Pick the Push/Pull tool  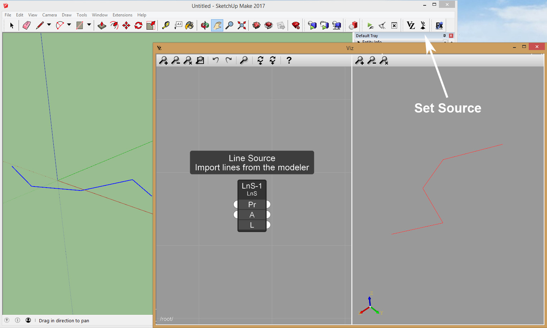(102, 25)
